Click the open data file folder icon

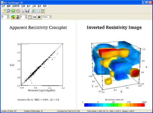(4, 11)
